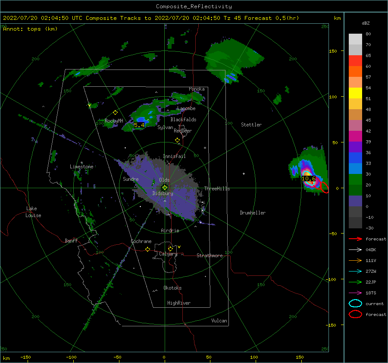Screen dimensions: 388x363
Task: Click the Composite_Reflectivity title
Action: (x=194, y=6)
